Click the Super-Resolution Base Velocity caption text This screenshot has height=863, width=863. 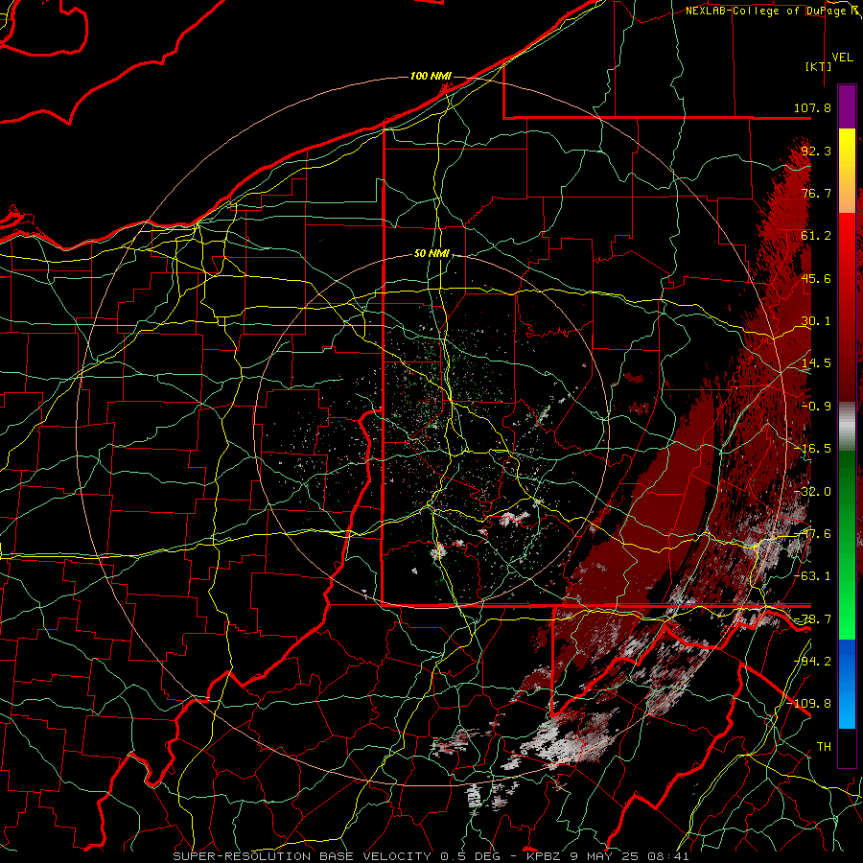click(431, 856)
